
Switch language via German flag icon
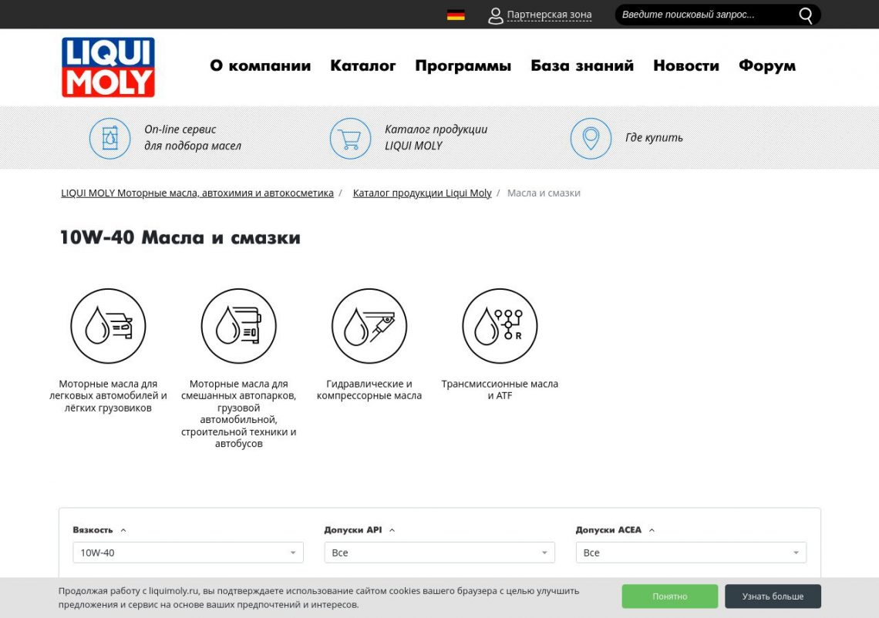(x=456, y=15)
